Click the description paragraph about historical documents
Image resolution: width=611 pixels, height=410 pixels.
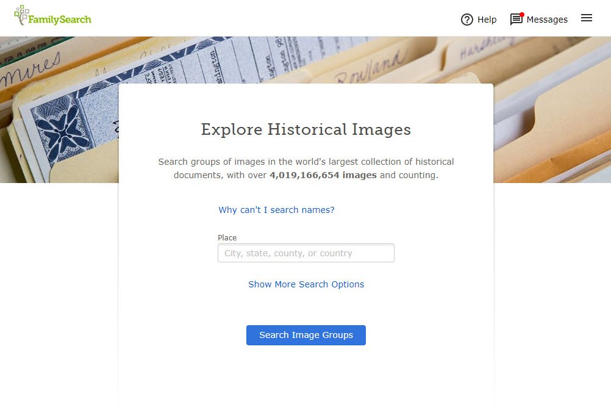[x=306, y=168]
